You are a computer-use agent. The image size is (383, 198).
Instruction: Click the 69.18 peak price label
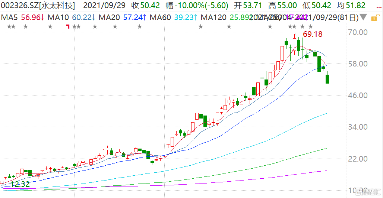pos(312,34)
